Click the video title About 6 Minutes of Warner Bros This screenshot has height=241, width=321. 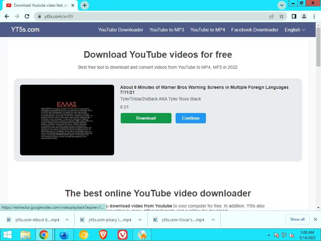click(204, 90)
